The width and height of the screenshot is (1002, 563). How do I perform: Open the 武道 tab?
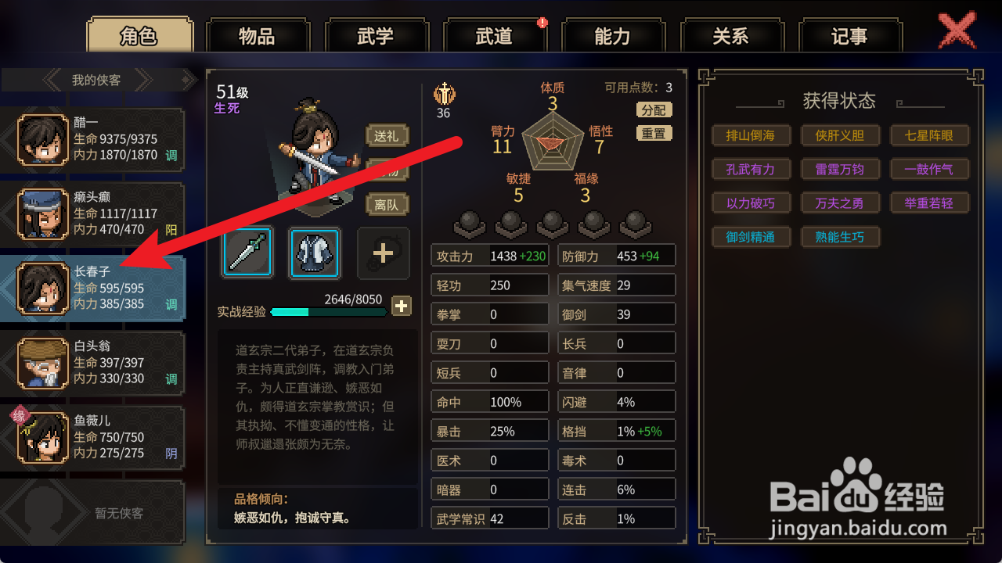coord(494,36)
